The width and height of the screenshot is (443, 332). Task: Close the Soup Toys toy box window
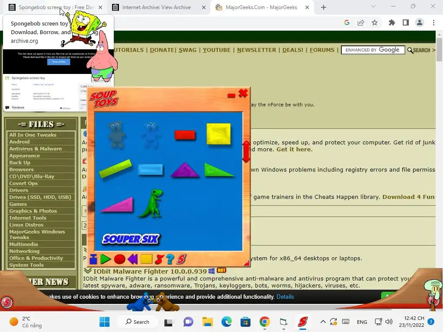[243, 93]
